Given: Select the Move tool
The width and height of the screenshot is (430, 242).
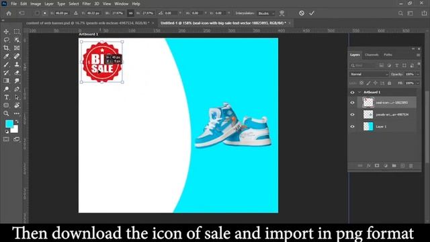Looking at the screenshot, I should tap(6, 32).
